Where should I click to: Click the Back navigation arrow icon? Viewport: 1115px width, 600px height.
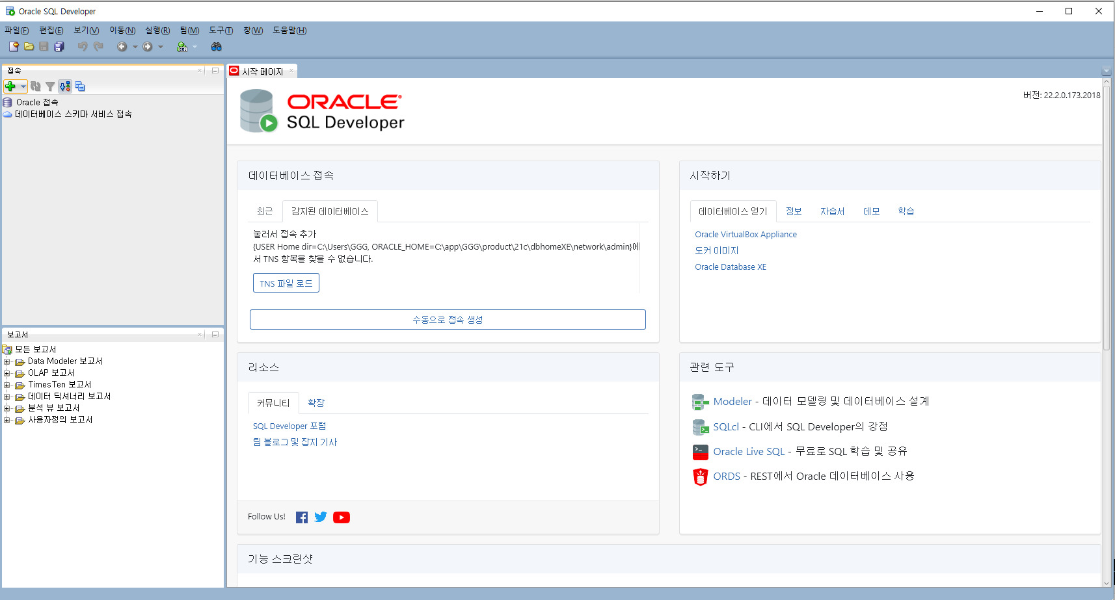pos(122,46)
